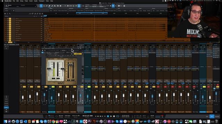Click the yellow button in plugin header
Screen dimensions: 222x124
[x=78, y=54]
